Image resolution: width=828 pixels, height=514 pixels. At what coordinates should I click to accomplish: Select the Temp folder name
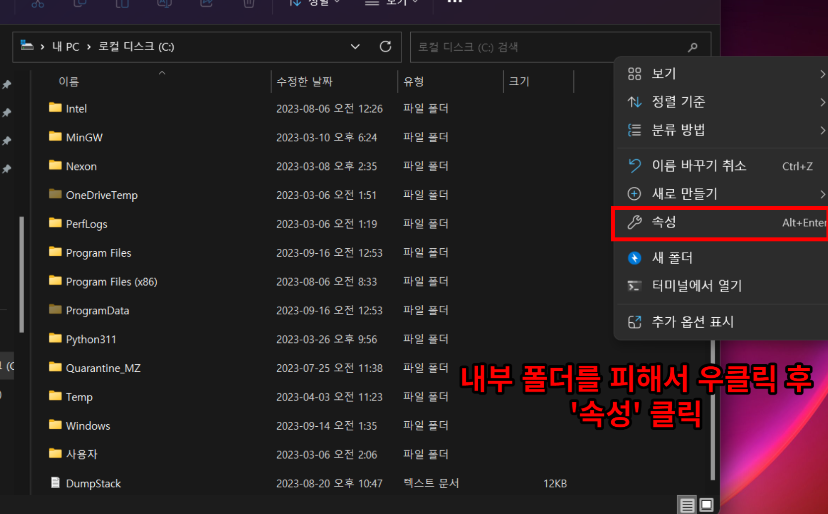[x=79, y=397]
